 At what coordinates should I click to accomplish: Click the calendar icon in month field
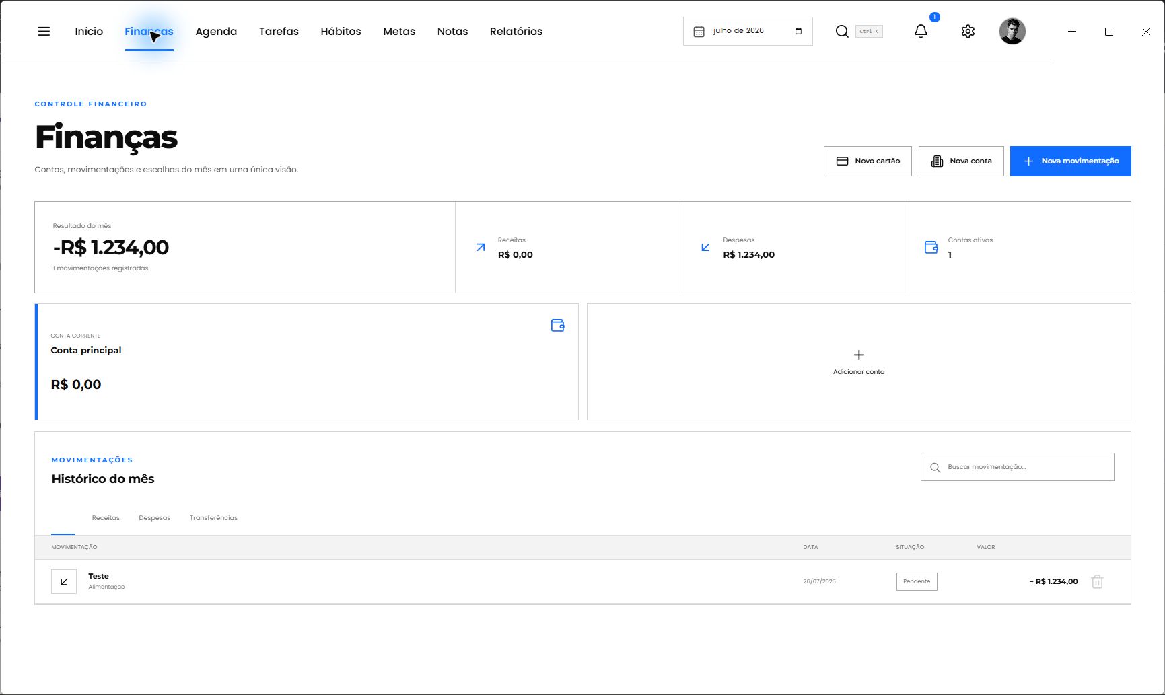coord(699,31)
